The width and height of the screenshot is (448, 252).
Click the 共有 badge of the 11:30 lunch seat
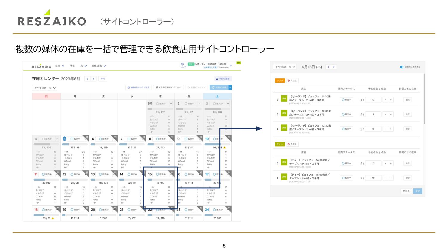(x=284, y=98)
